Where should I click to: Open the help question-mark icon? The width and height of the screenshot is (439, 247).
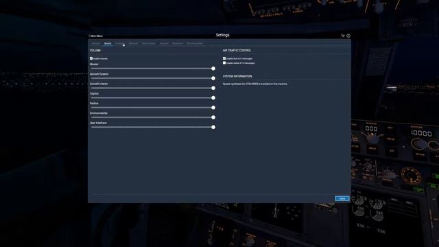coord(348,36)
